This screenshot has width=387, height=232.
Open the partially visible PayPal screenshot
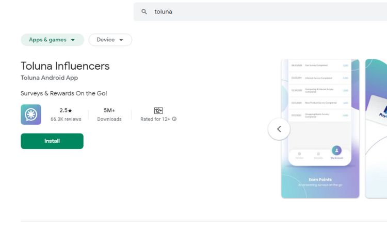[x=376, y=128]
